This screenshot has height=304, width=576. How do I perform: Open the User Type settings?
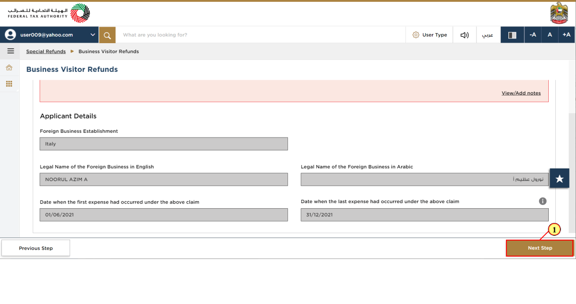click(x=429, y=35)
